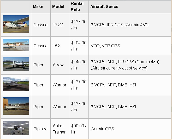Open the Cessna 152 aircraft photo
This screenshot has height=140, width=172.
[x=16, y=45]
